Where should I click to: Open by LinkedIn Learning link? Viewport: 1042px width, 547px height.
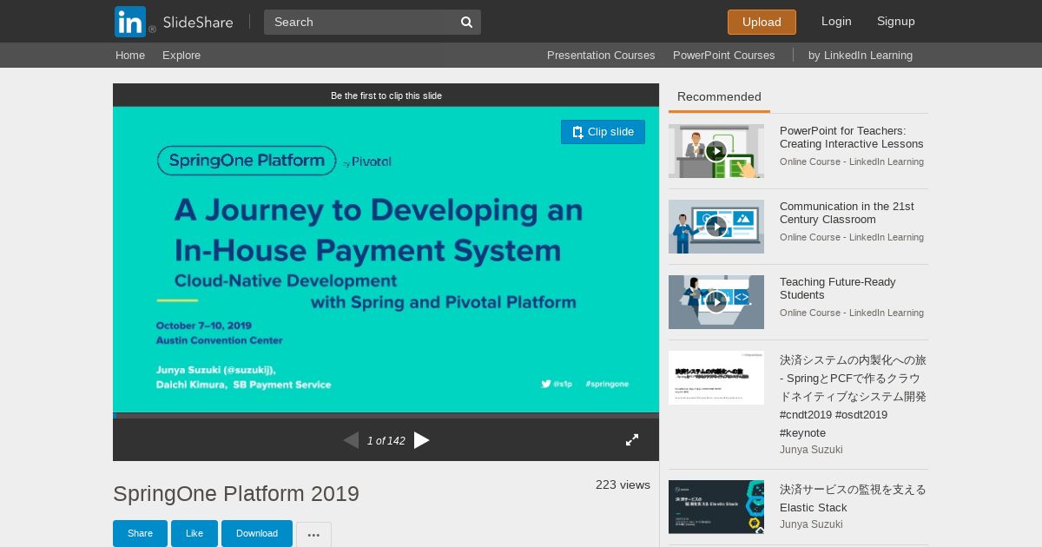[x=861, y=55]
